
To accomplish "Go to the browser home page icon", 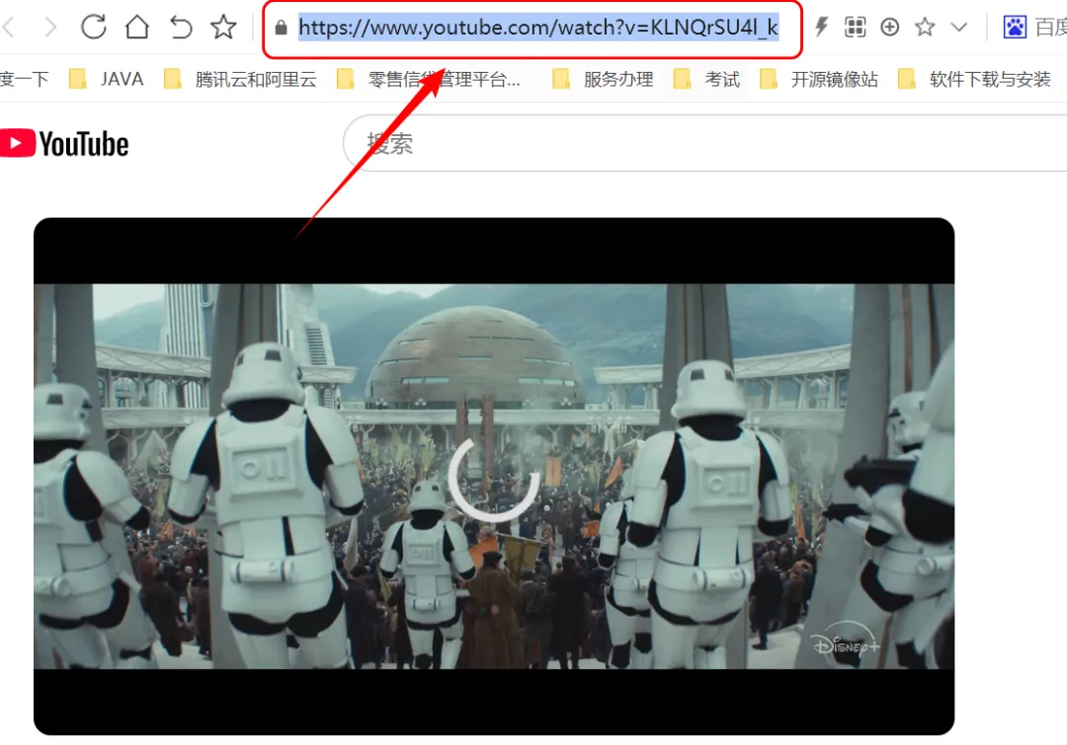I will click(137, 28).
